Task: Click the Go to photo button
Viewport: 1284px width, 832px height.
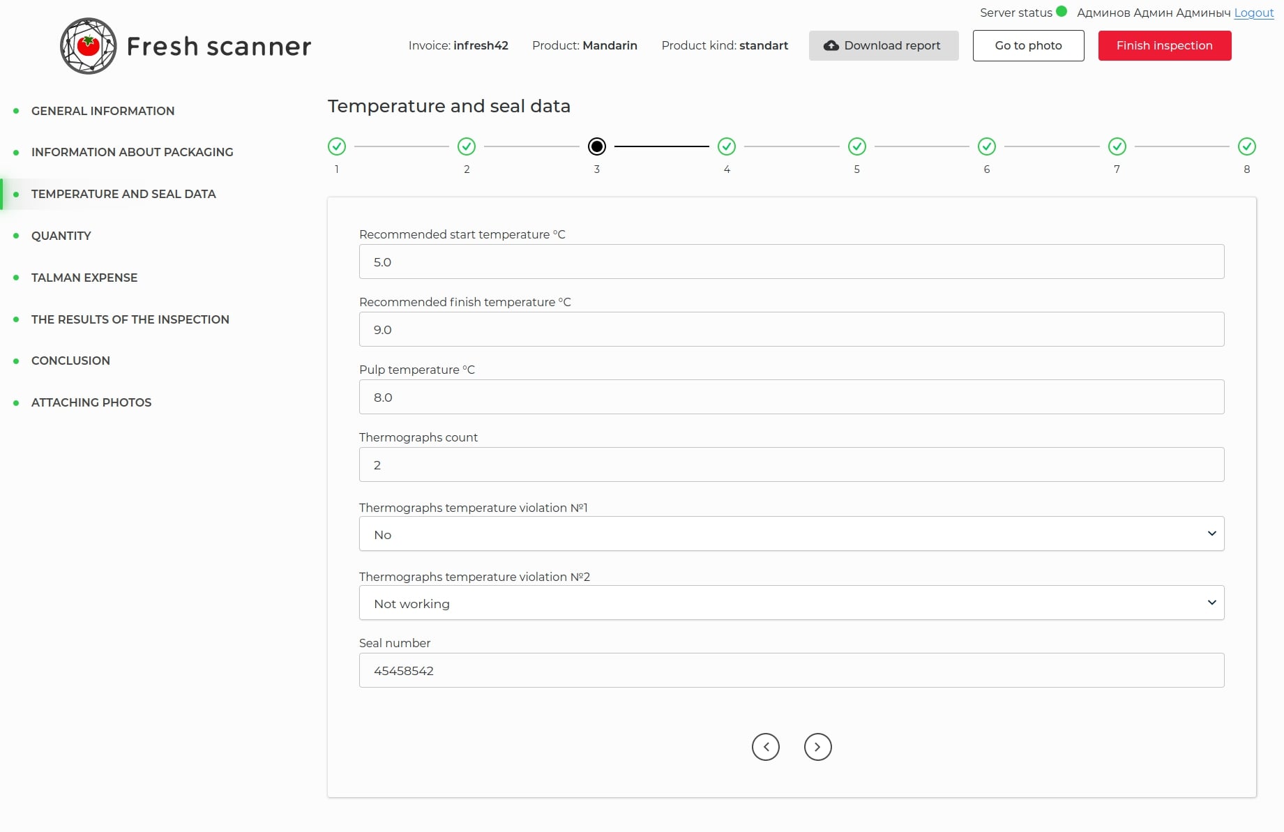Action: coord(1028,45)
